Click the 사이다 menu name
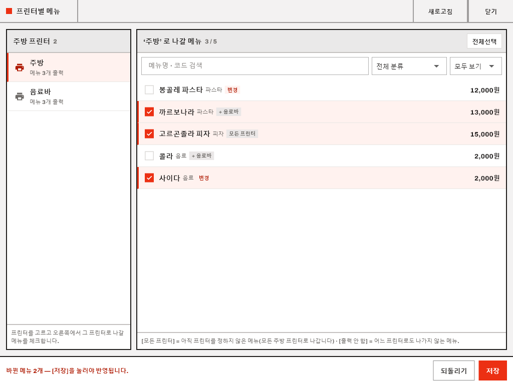This screenshot has width=513, height=384. click(x=169, y=178)
